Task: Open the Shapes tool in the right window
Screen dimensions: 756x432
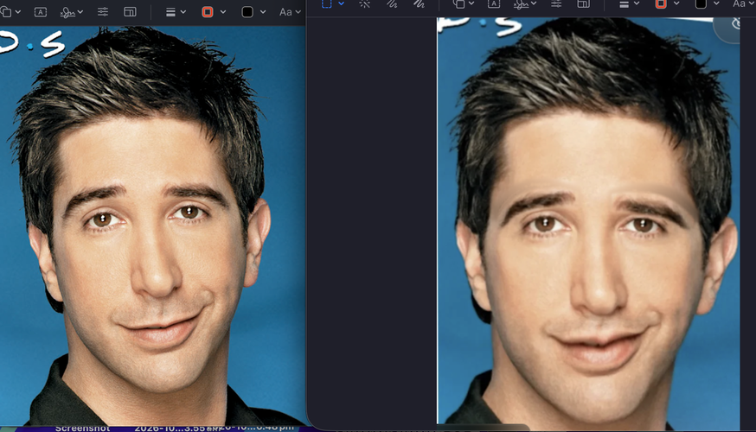Action: (459, 3)
